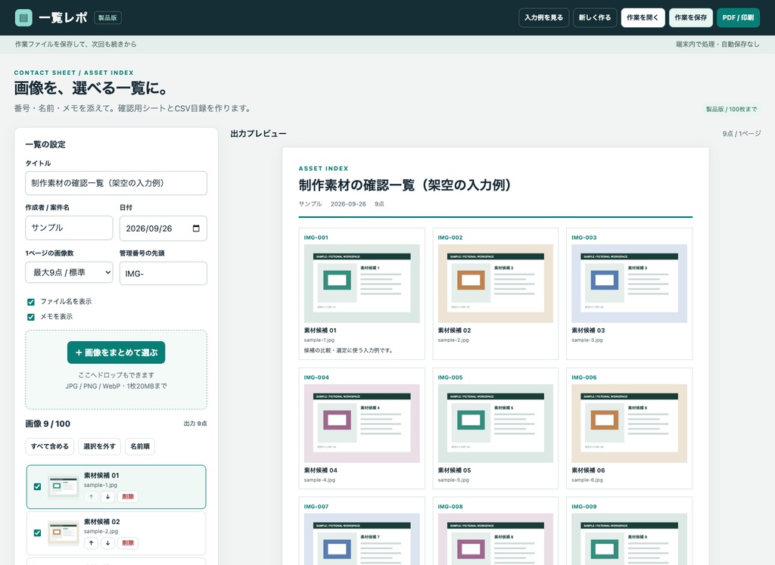
Task: Toggle ファイル名を表示 checkbox
Action: [x=31, y=302]
